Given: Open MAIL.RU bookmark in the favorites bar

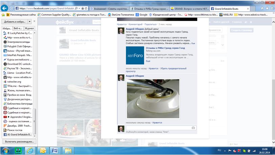Looking at the screenshot, I should 227,14.
